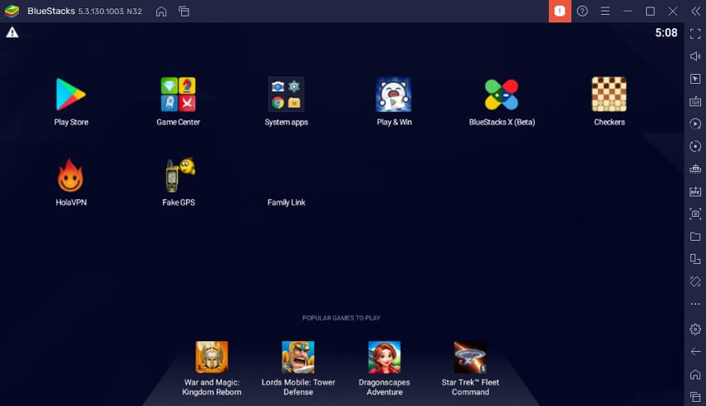Open Star Trek Fleet Command

click(x=470, y=357)
